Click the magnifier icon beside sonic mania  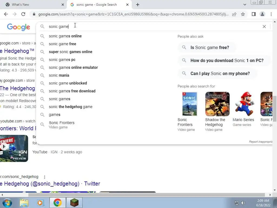coord(42,75)
